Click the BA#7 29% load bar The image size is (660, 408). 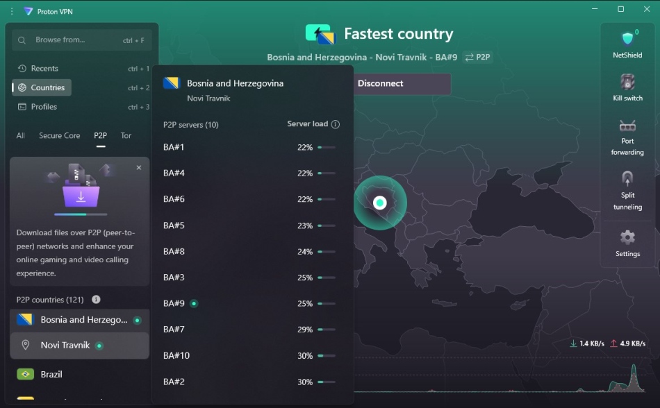pyautogui.click(x=327, y=330)
